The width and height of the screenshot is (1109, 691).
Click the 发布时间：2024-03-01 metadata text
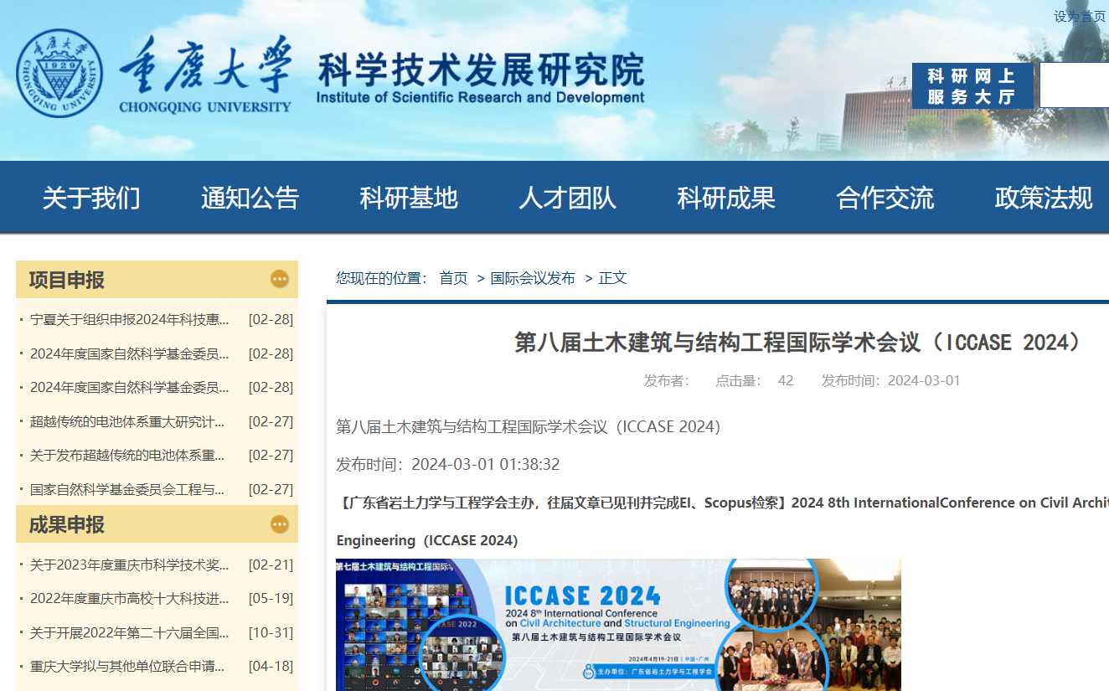coord(890,380)
